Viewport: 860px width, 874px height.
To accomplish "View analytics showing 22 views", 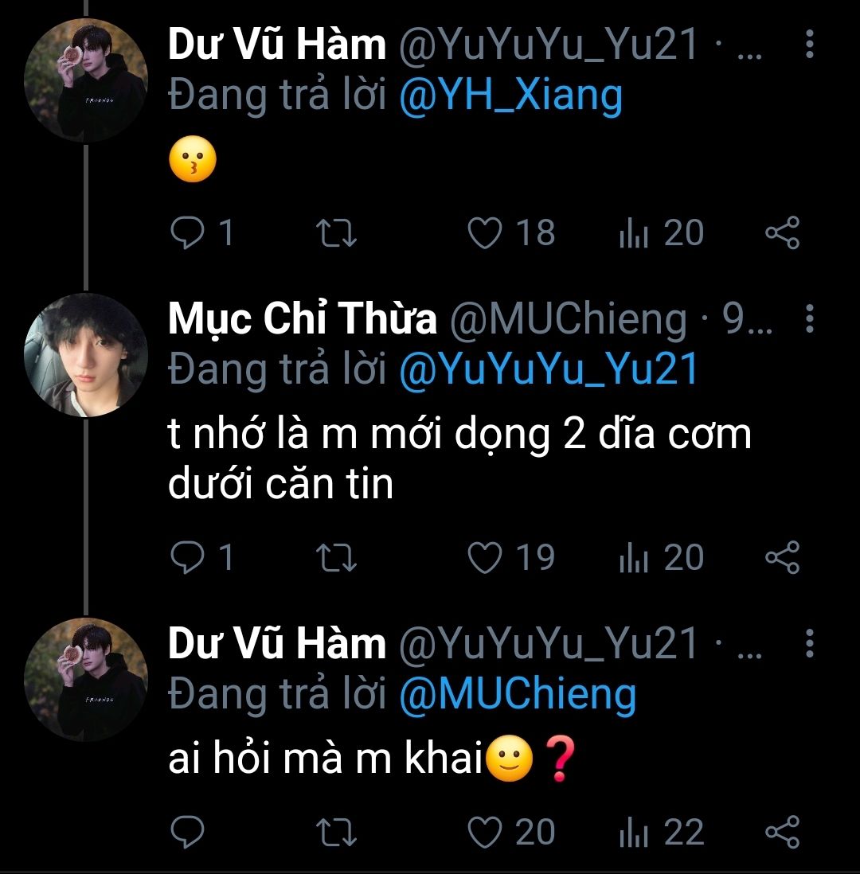I will point(661,832).
